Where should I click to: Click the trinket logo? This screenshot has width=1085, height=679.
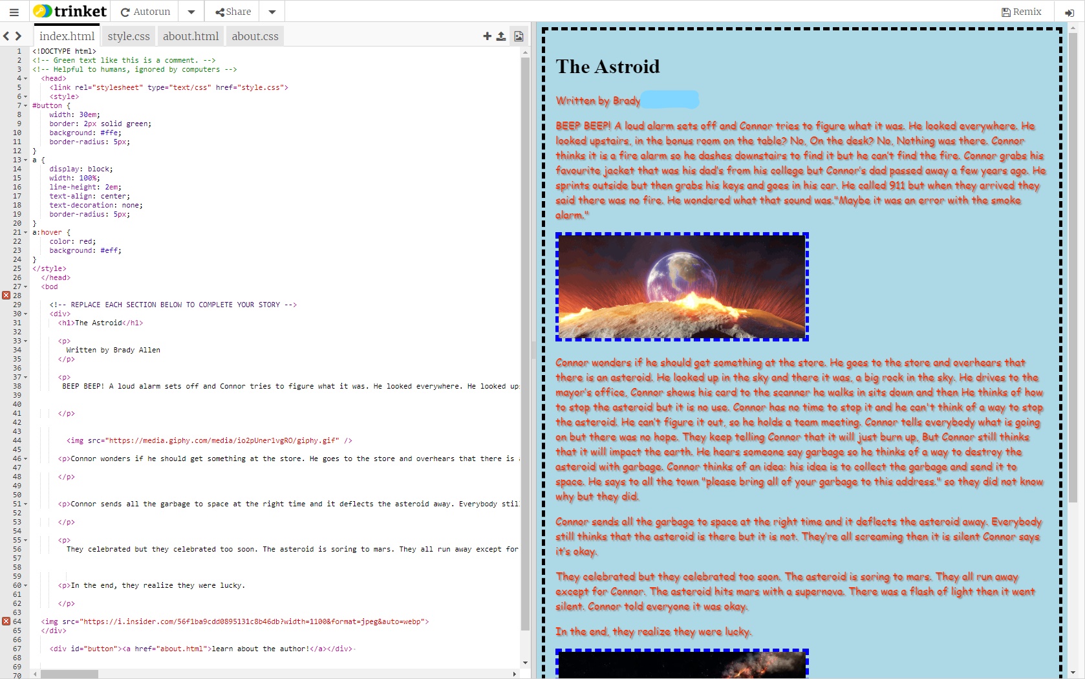(x=70, y=12)
